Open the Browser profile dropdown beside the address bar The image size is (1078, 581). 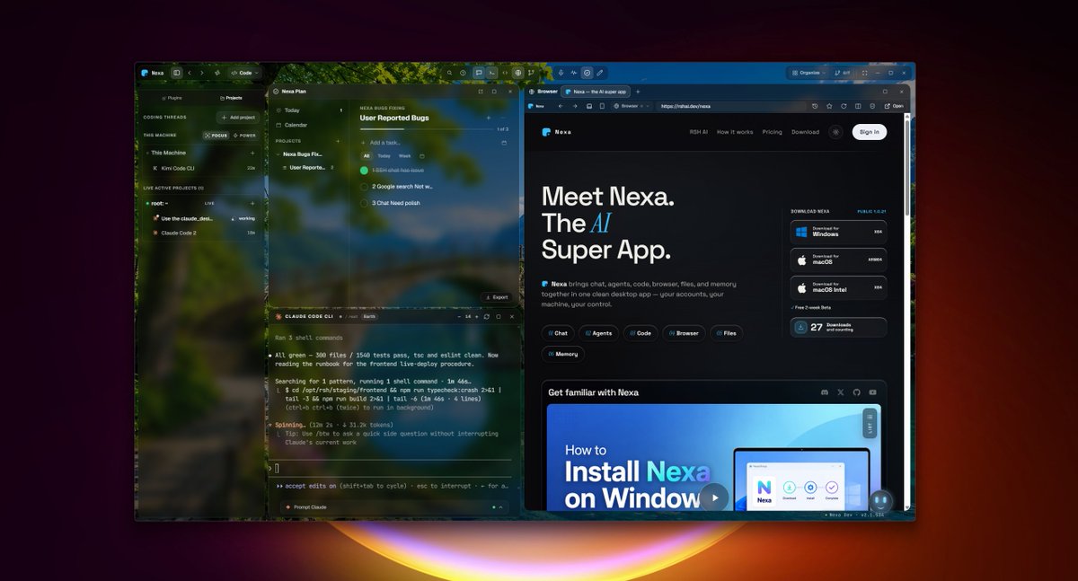pyautogui.click(x=632, y=106)
